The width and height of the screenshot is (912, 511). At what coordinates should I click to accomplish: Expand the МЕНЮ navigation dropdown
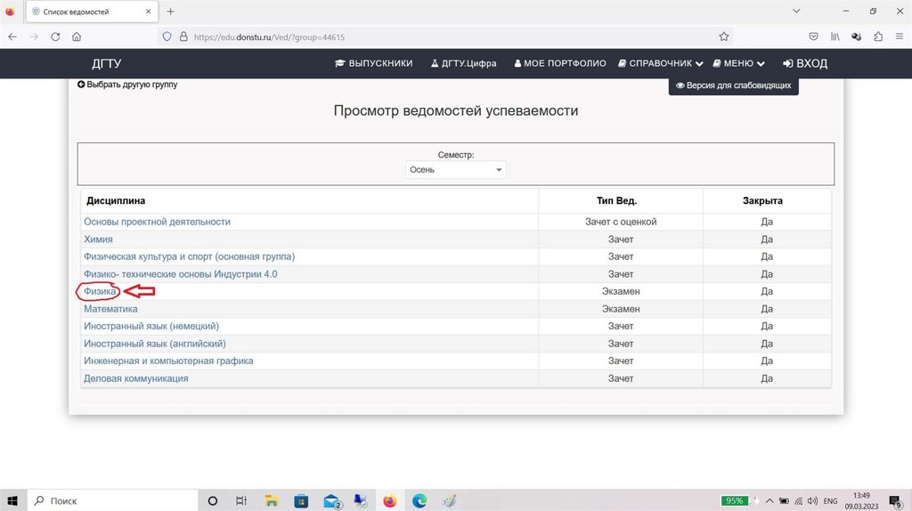[737, 63]
